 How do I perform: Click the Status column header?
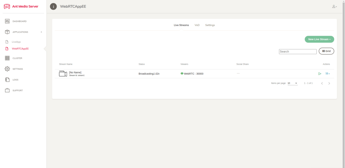click(142, 64)
